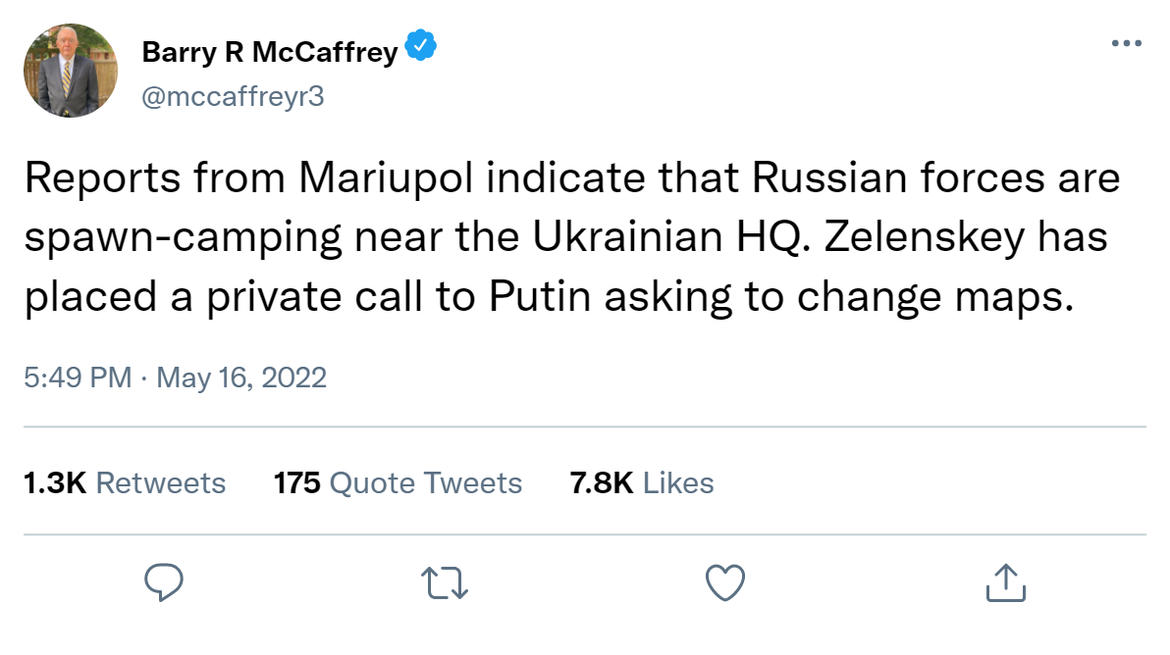Click the word spawn-camping in the tweet
The image size is (1170, 655).
click(184, 237)
